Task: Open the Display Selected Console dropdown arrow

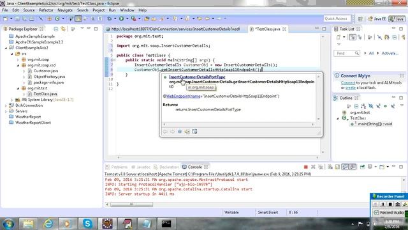Action: [x=375, y=167]
